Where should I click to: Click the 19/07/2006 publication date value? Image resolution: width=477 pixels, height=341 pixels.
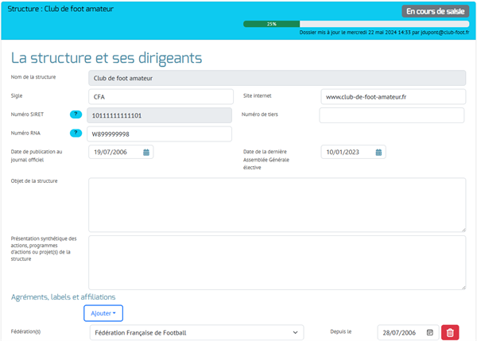click(111, 152)
